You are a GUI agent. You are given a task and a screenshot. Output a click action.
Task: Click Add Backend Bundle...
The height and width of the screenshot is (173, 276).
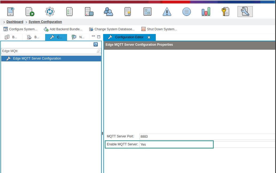(x=63, y=29)
